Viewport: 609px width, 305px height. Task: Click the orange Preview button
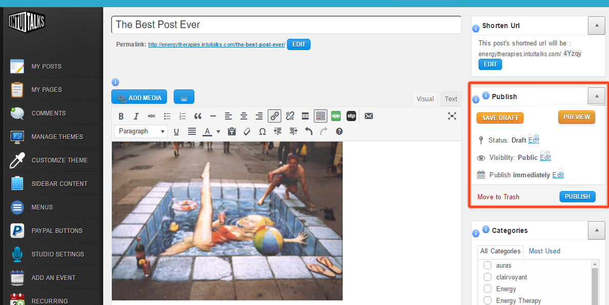[576, 117]
